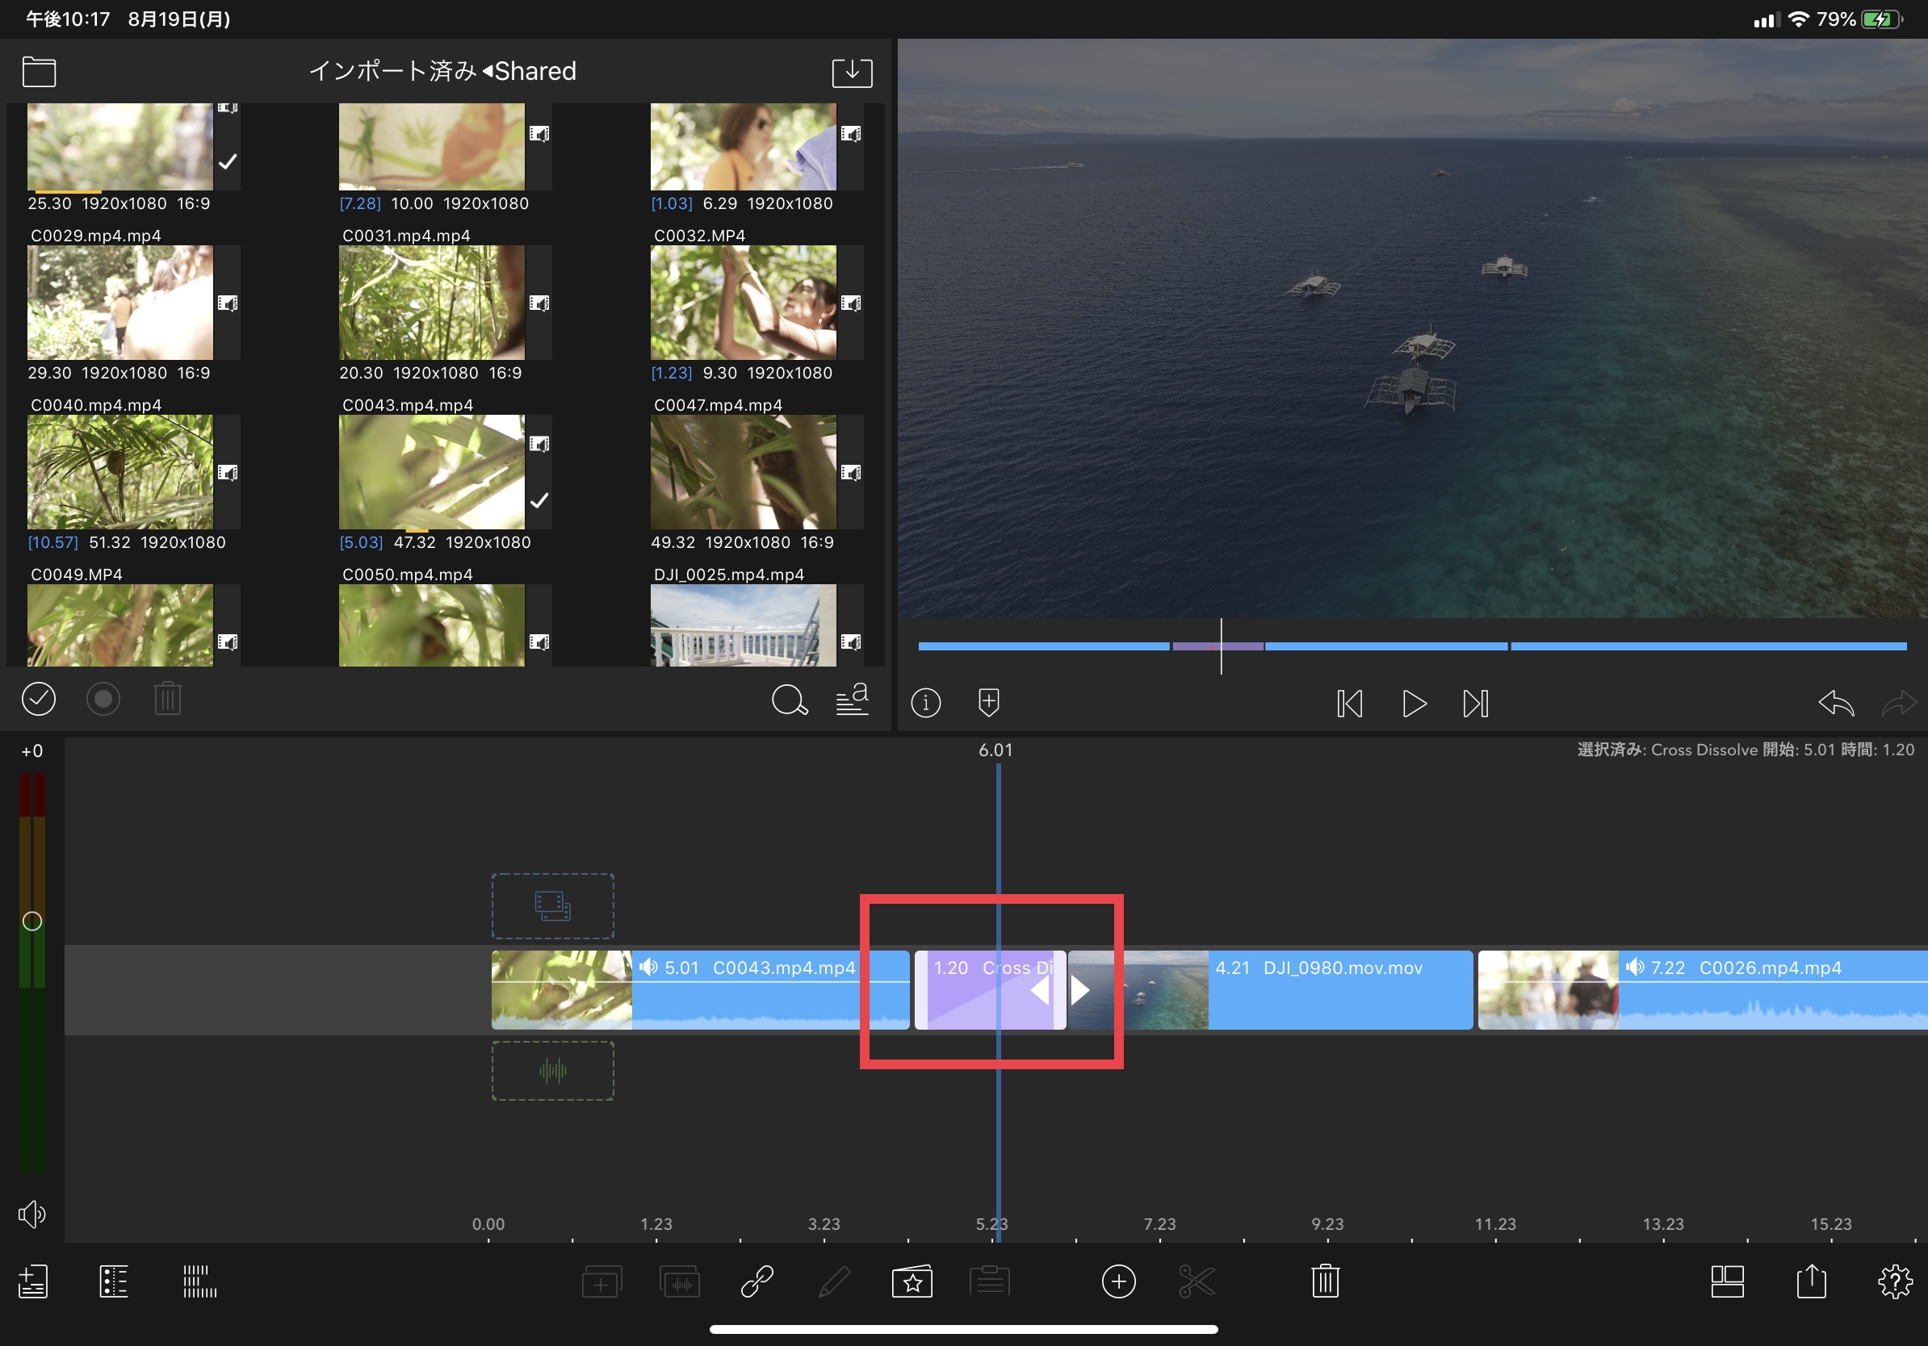Click the link clips icon
The height and width of the screenshot is (1346, 1928).
coord(757,1281)
